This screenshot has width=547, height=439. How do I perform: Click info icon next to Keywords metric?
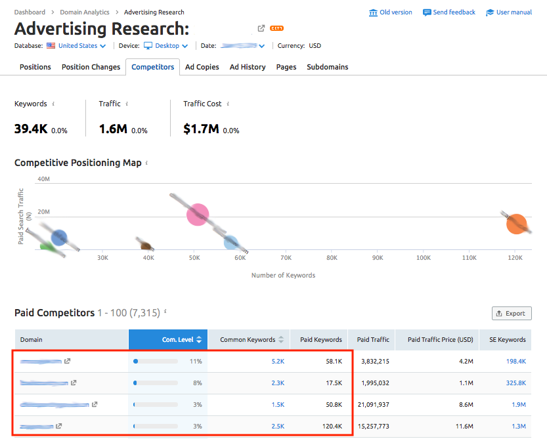53,104
